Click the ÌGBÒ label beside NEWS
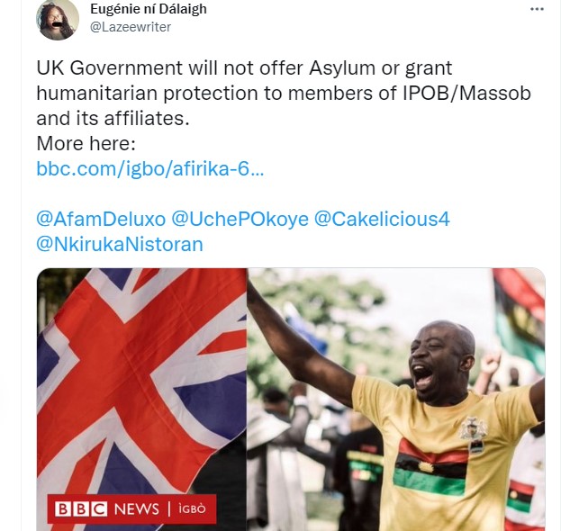 pos(192,509)
